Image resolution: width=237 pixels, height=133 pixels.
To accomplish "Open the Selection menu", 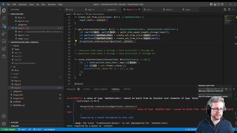I will pos(23,4).
